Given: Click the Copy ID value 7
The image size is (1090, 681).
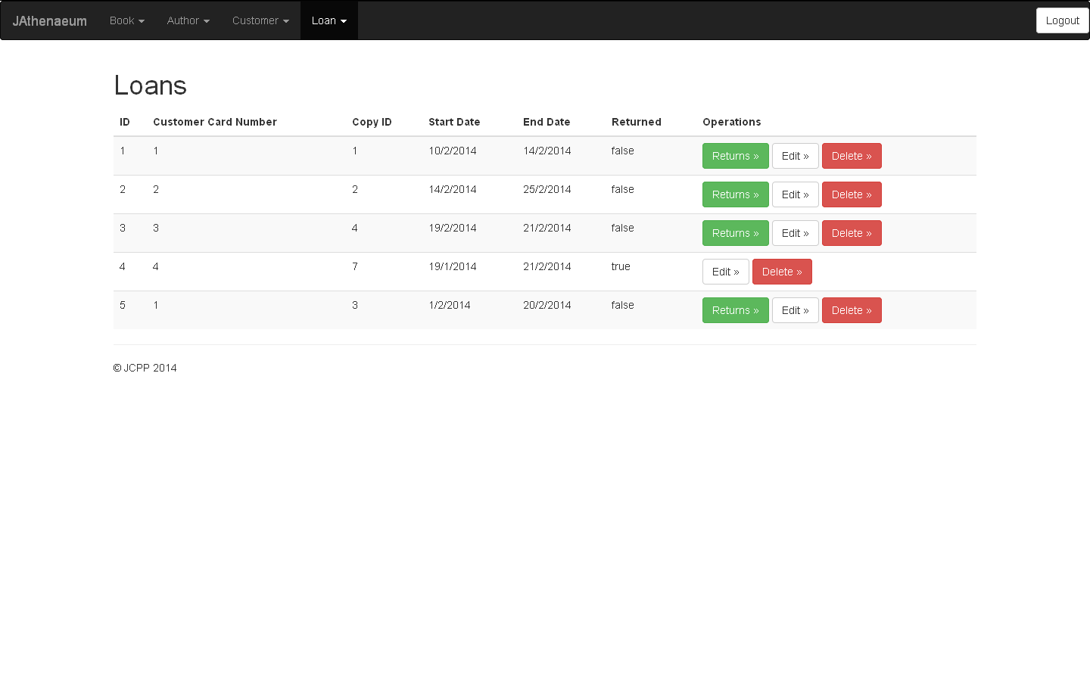Looking at the screenshot, I should 355,266.
